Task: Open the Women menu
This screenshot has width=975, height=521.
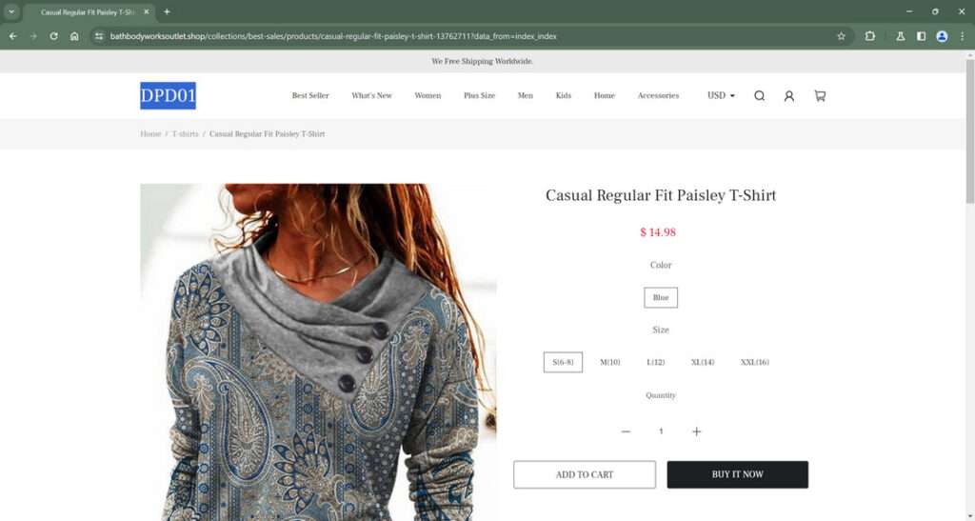Action: [428, 96]
